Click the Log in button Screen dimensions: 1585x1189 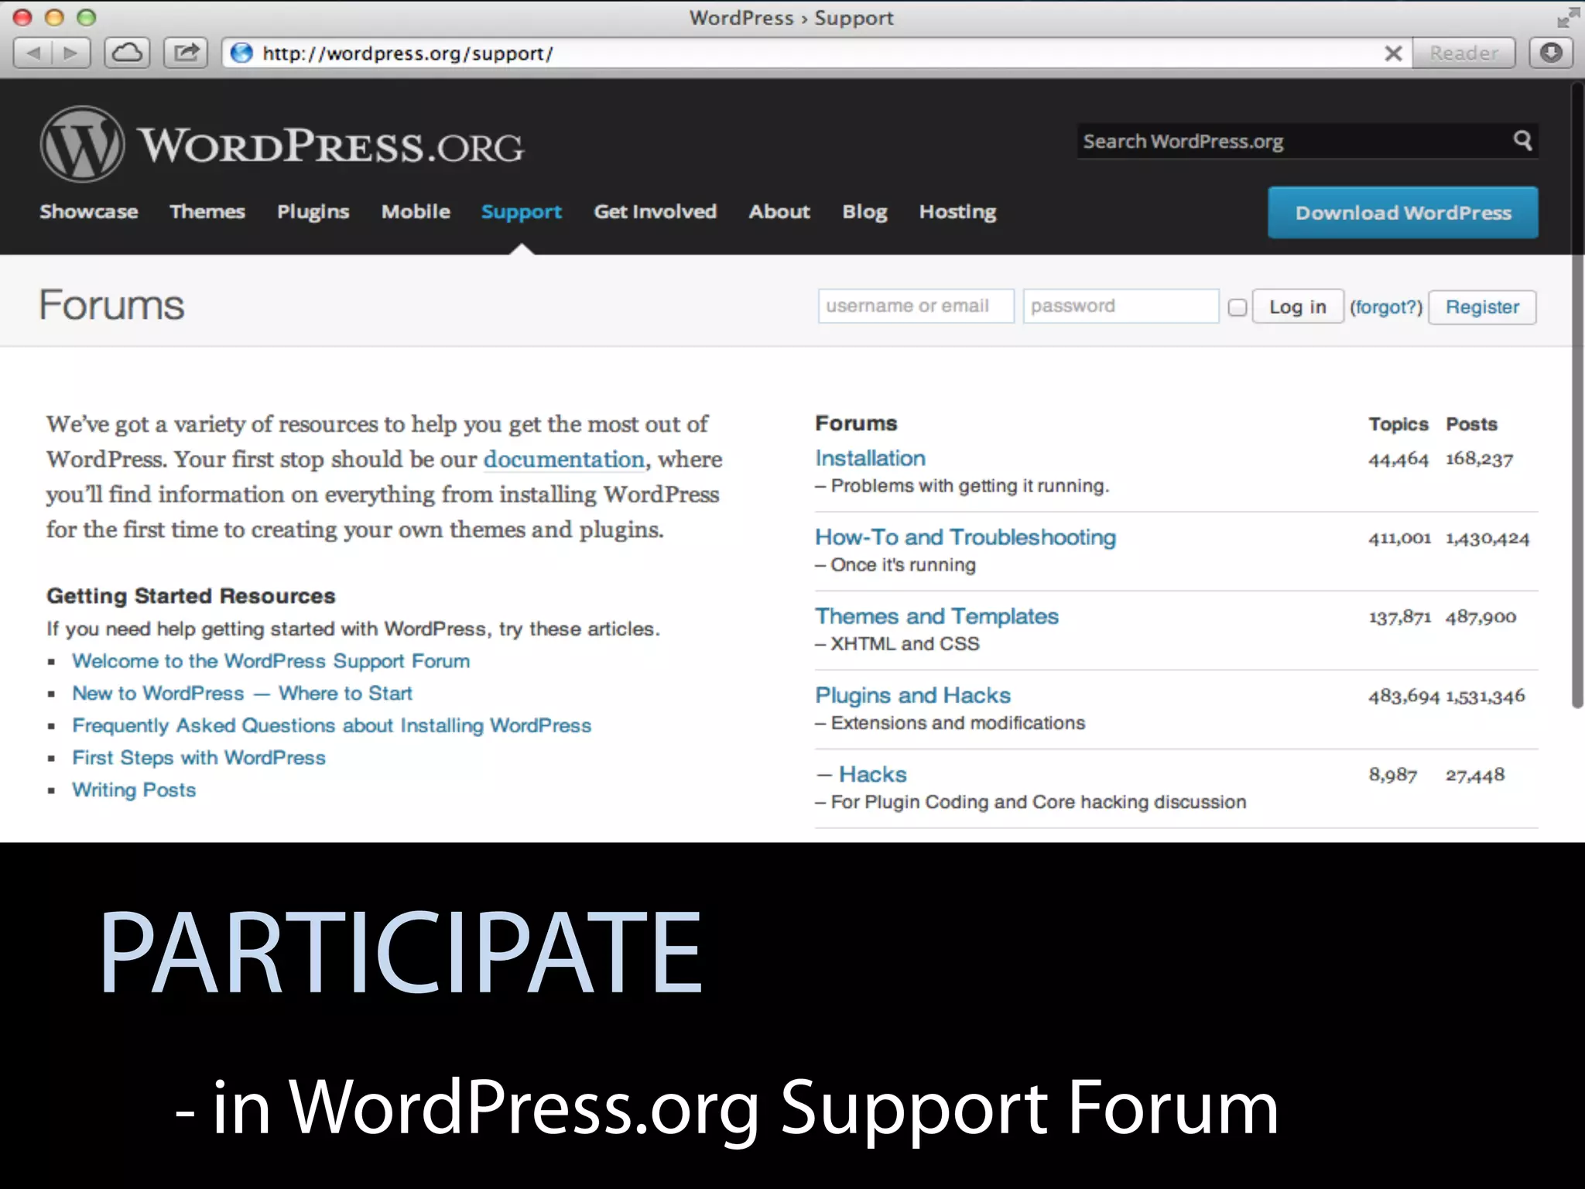point(1298,307)
